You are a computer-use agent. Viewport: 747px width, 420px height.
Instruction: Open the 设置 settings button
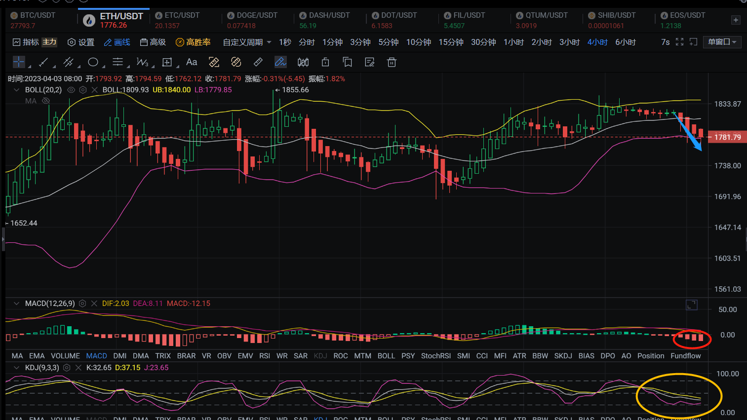[81, 42]
